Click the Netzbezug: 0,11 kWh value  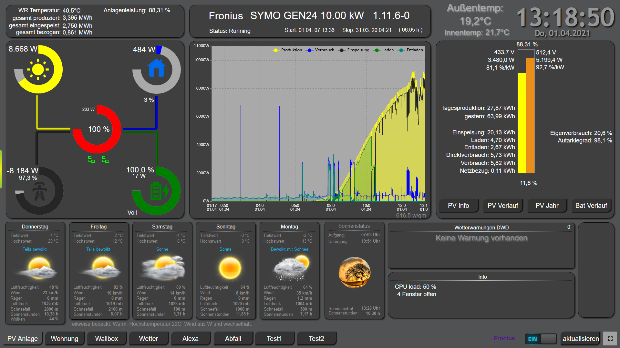pyautogui.click(x=487, y=171)
